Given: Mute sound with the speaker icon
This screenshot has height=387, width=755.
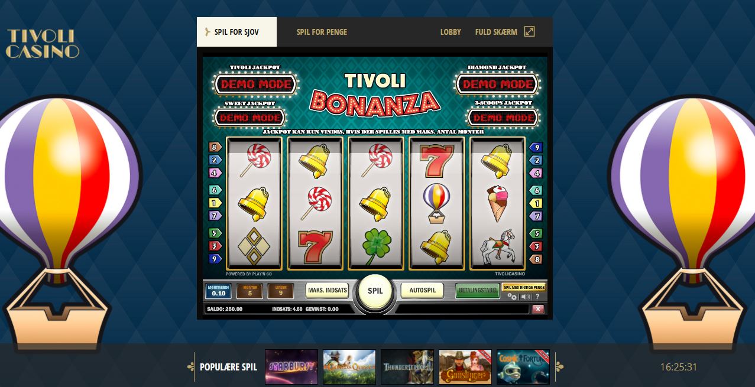Looking at the screenshot, I should 525,297.
